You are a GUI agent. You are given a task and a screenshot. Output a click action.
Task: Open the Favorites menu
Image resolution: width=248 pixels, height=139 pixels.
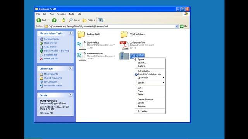pyautogui.click(x=61, y=14)
